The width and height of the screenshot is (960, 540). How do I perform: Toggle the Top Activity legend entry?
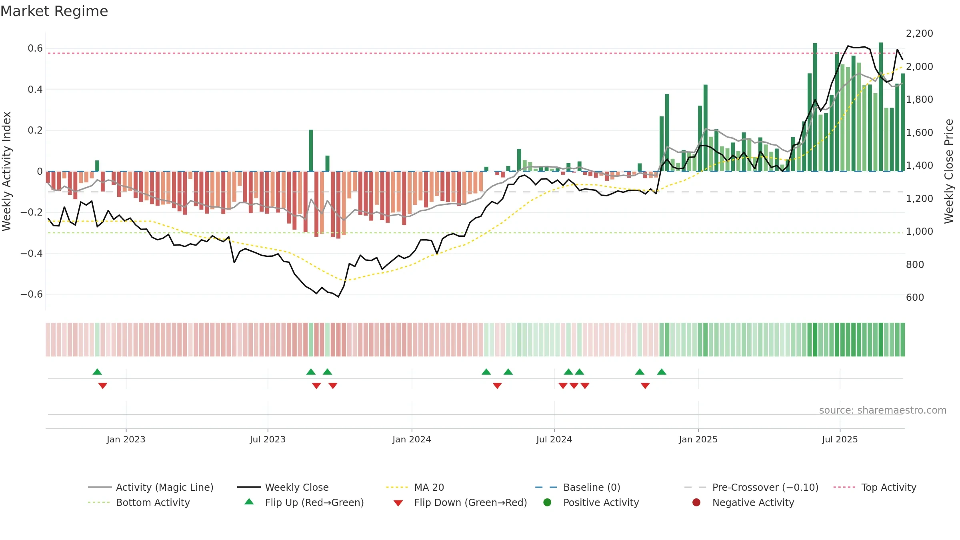tap(875, 487)
